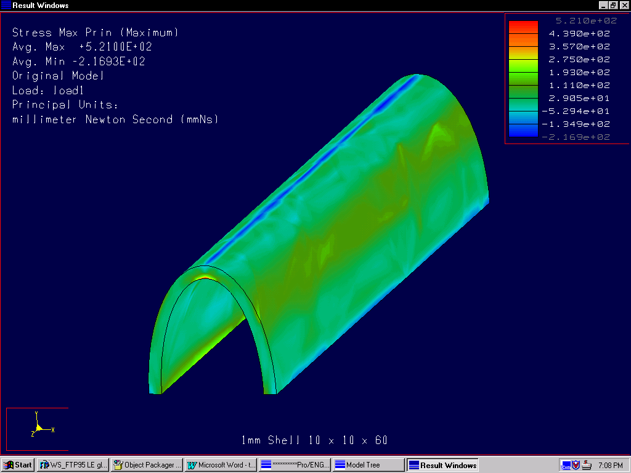Minimize the Result Windows window
Viewport: 631px width, 473px height.
click(603, 6)
